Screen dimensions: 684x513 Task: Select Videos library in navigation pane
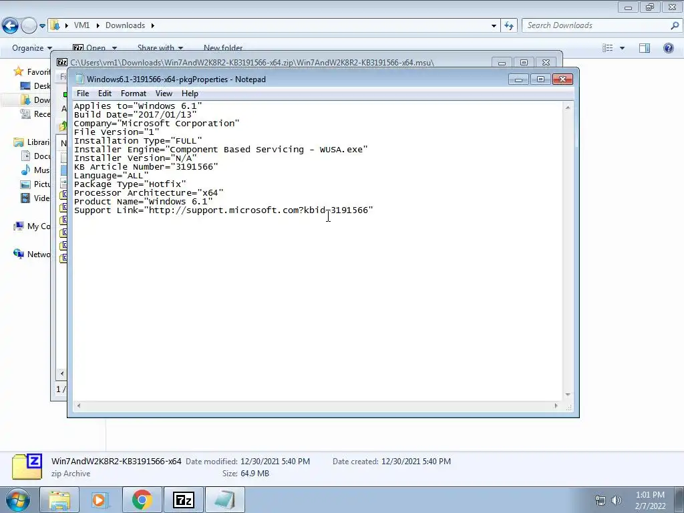(x=35, y=198)
